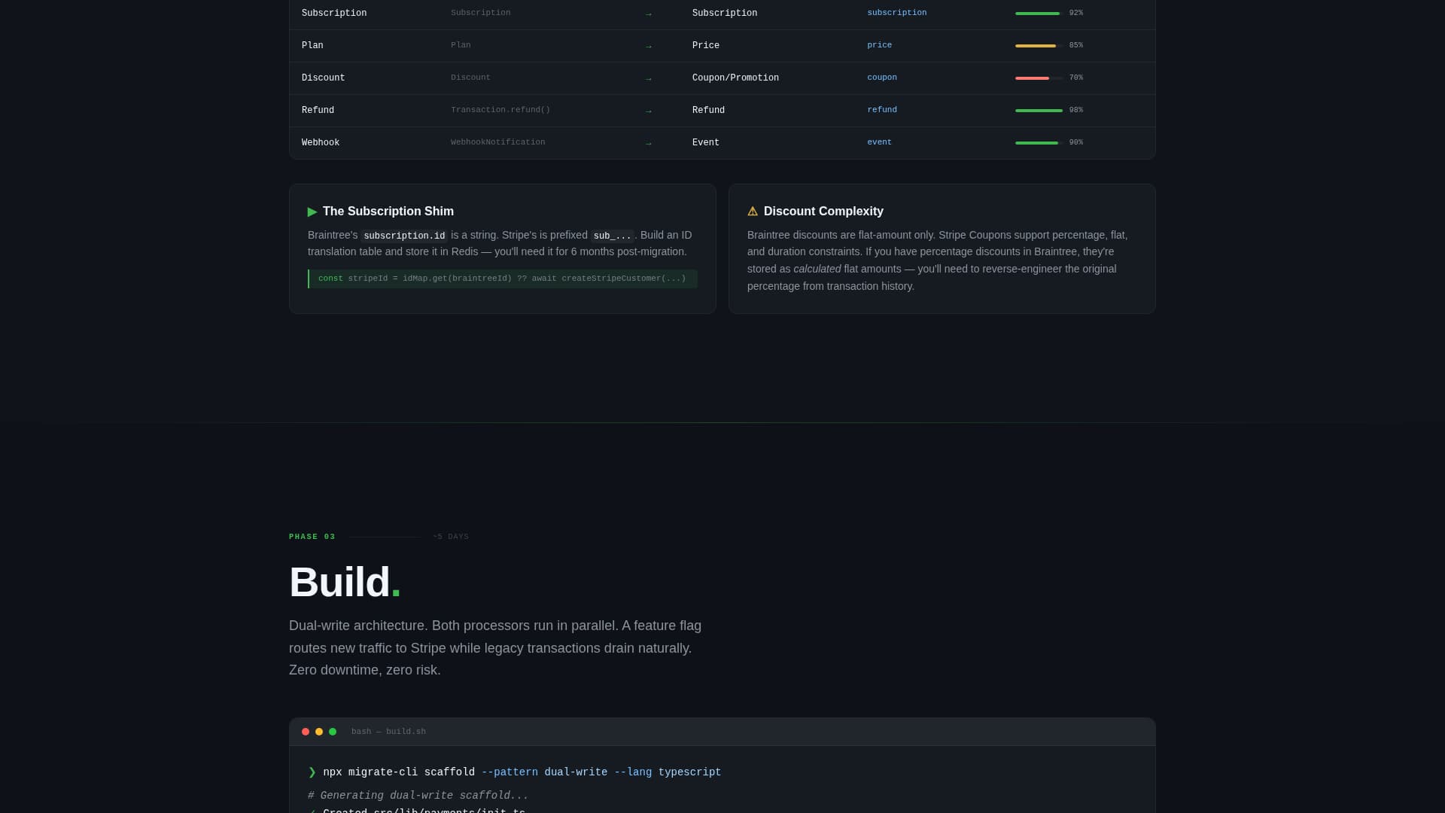The width and height of the screenshot is (1445, 813).
Task: Open the blue 'coupon' API object link
Action: (x=882, y=78)
